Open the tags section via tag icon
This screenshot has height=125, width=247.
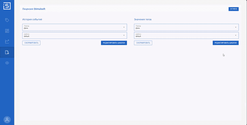(x=7, y=20)
